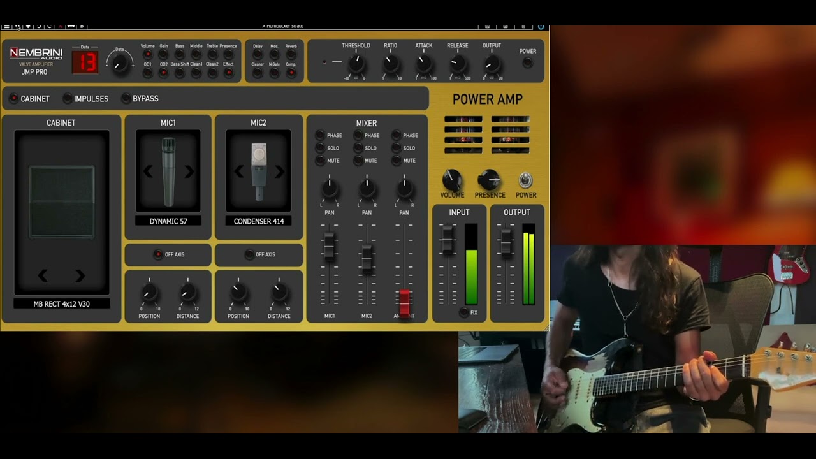Click the OUTPUT level fader

coord(506,242)
